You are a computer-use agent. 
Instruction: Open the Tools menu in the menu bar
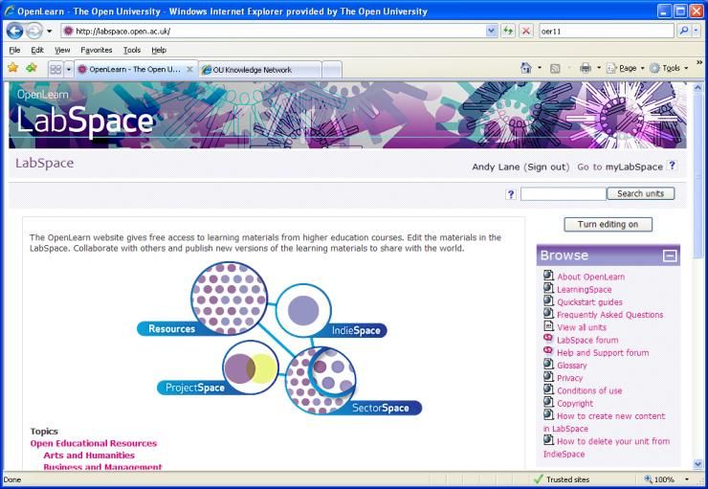(132, 50)
